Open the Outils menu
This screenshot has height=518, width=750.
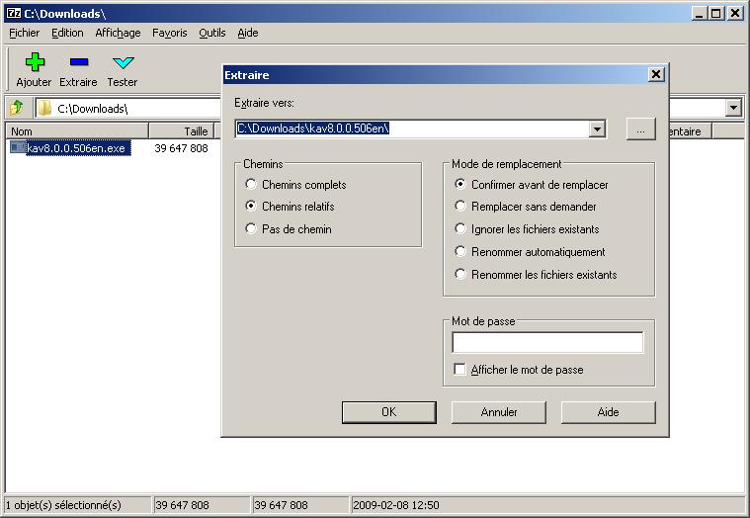tap(211, 33)
